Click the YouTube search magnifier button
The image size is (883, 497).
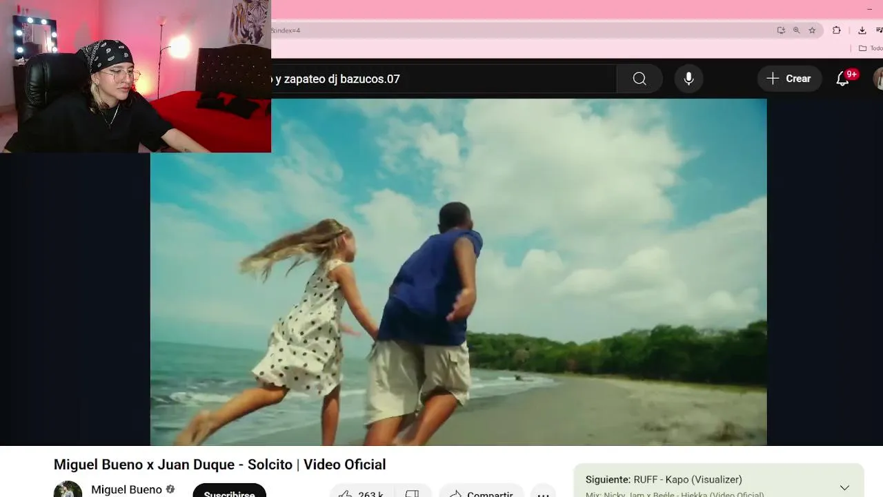[x=639, y=79]
